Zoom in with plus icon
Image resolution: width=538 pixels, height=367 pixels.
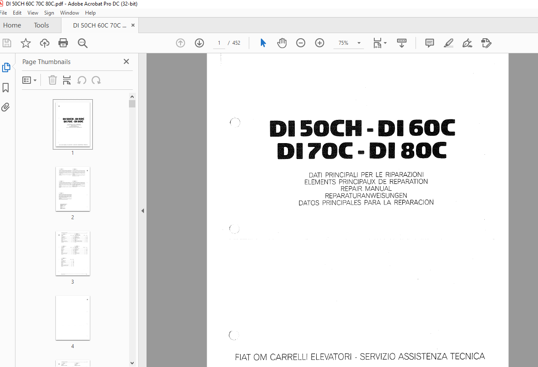pos(320,43)
